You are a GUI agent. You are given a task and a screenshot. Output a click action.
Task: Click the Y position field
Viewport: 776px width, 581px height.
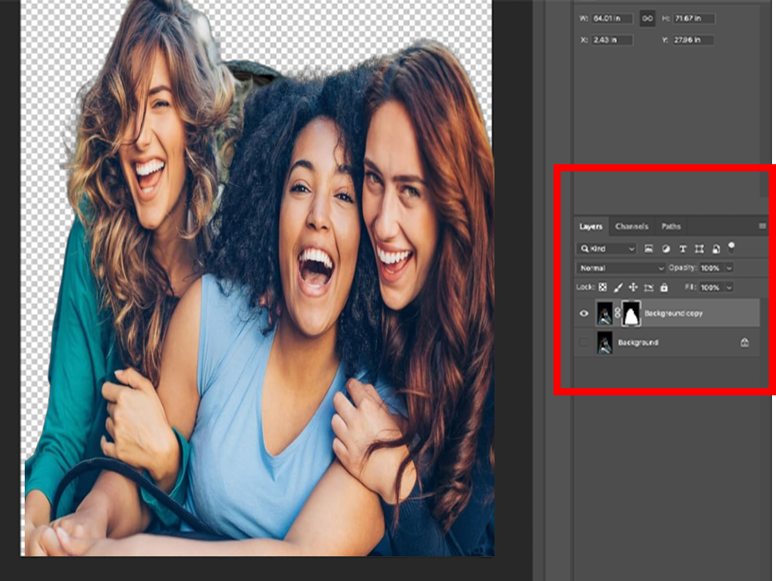pos(693,40)
